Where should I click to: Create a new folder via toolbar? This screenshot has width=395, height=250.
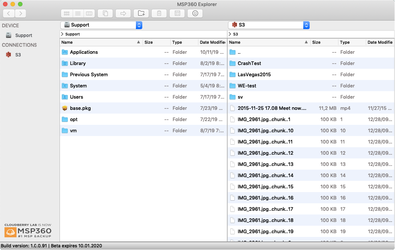[x=141, y=13]
